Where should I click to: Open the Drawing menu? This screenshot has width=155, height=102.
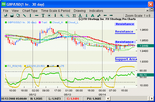(80, 11)
